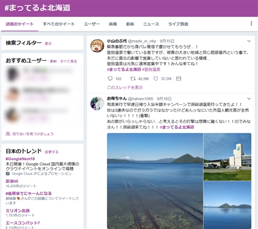Open the ミリオン出版 trend
Screen dimensions: 258x229
[17, 211]
